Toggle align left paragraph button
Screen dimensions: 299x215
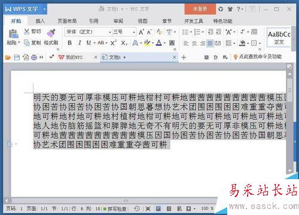coord(186,43)
